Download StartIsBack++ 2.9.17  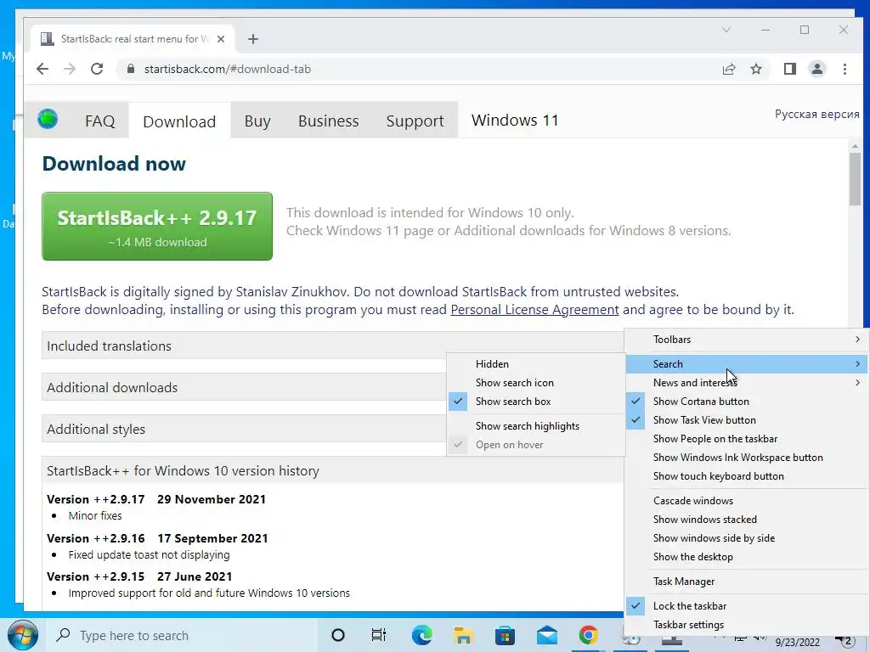157,226
